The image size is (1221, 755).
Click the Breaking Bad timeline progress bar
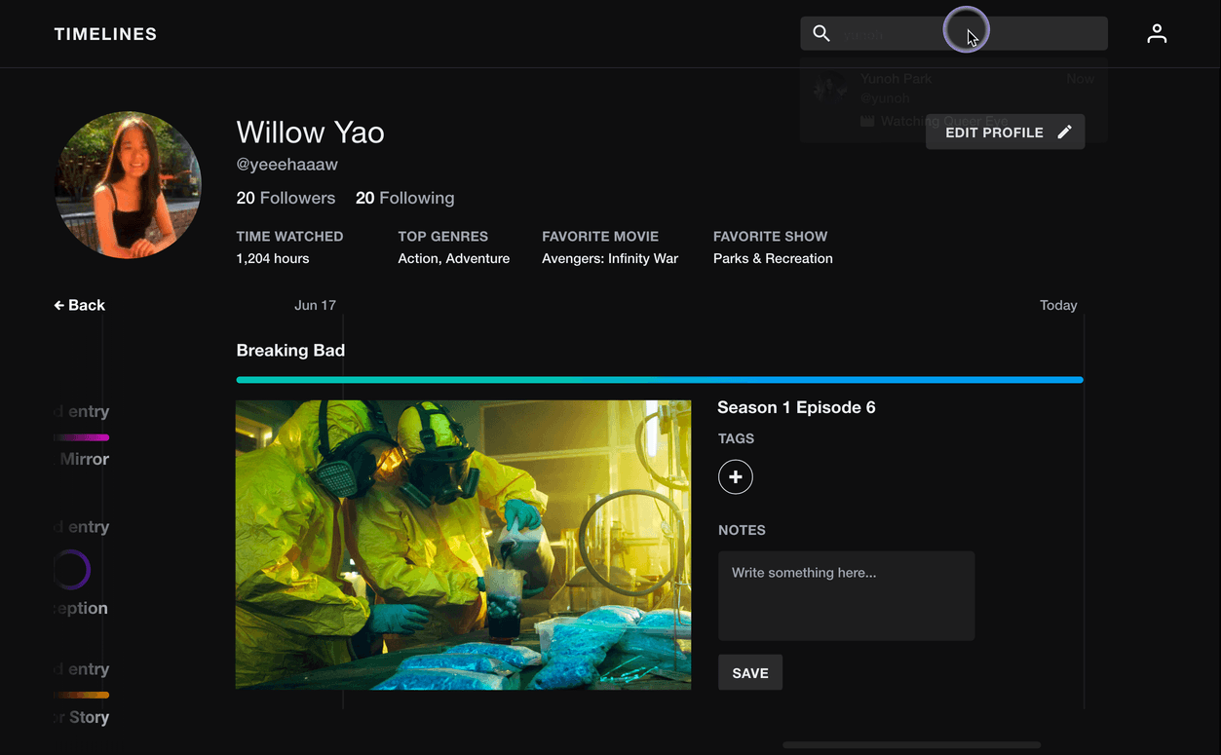660,379
